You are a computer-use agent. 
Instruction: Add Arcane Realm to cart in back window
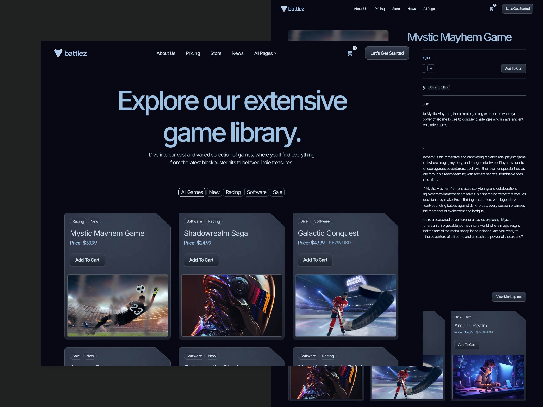pyautogui.click(x=467, y=345)
